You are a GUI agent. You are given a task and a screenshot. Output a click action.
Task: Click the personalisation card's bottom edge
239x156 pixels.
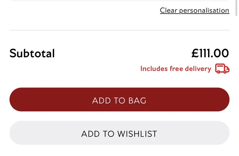pyautogui.click(x=119, y=1)
